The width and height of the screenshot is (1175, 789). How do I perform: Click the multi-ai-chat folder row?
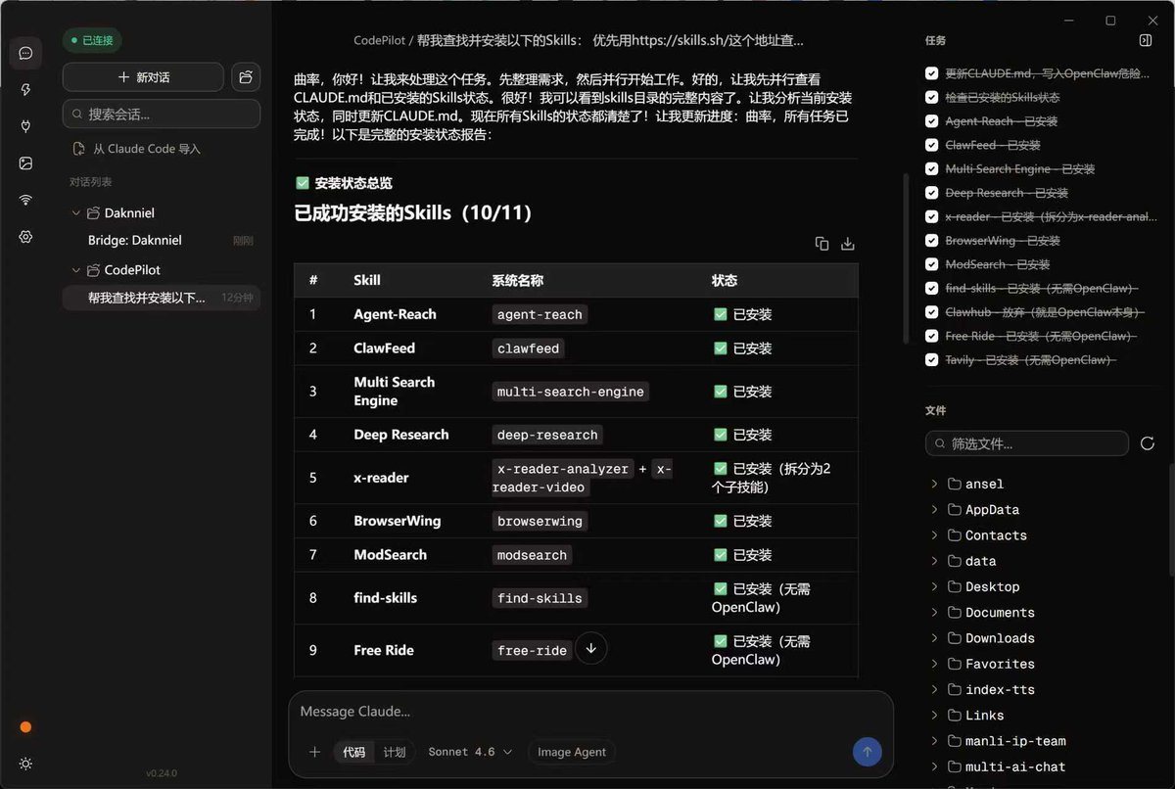1045,766
